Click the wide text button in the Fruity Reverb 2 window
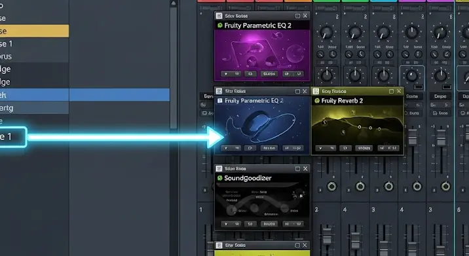 tap(364, 148)
